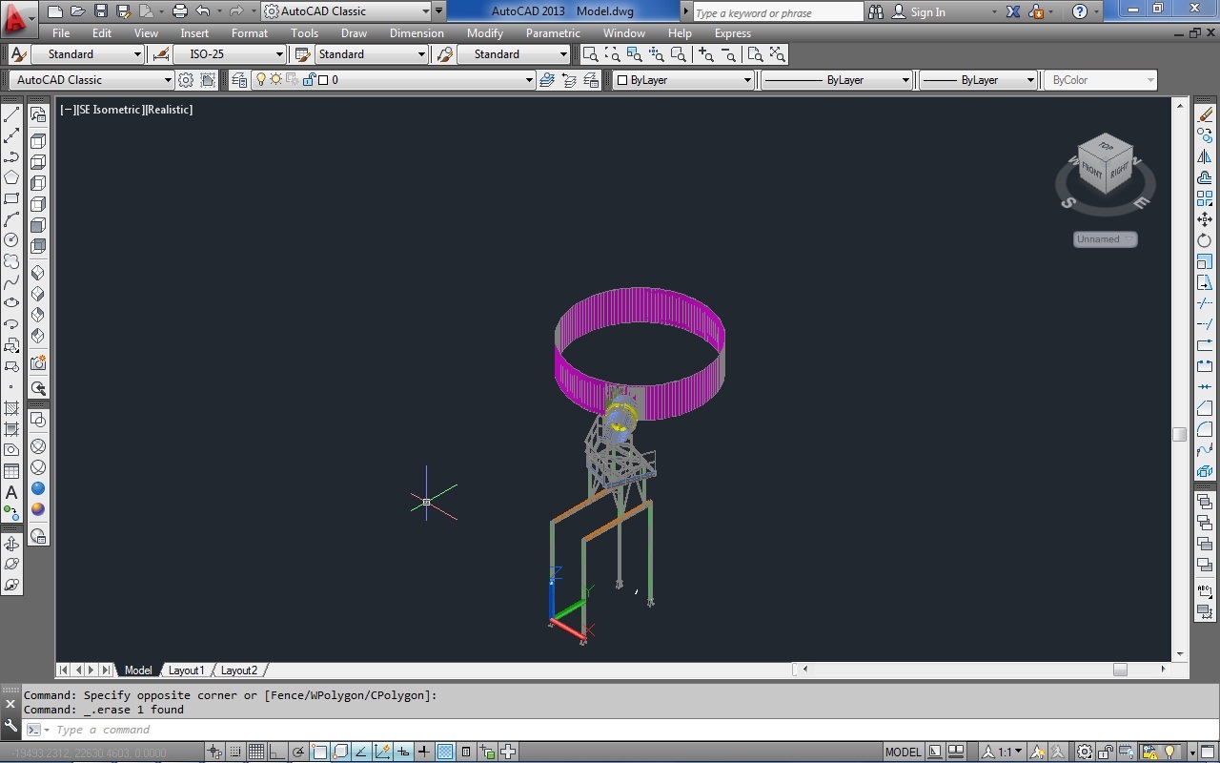
Task: Open the Draw menu
Action: (x=354, y=32)
